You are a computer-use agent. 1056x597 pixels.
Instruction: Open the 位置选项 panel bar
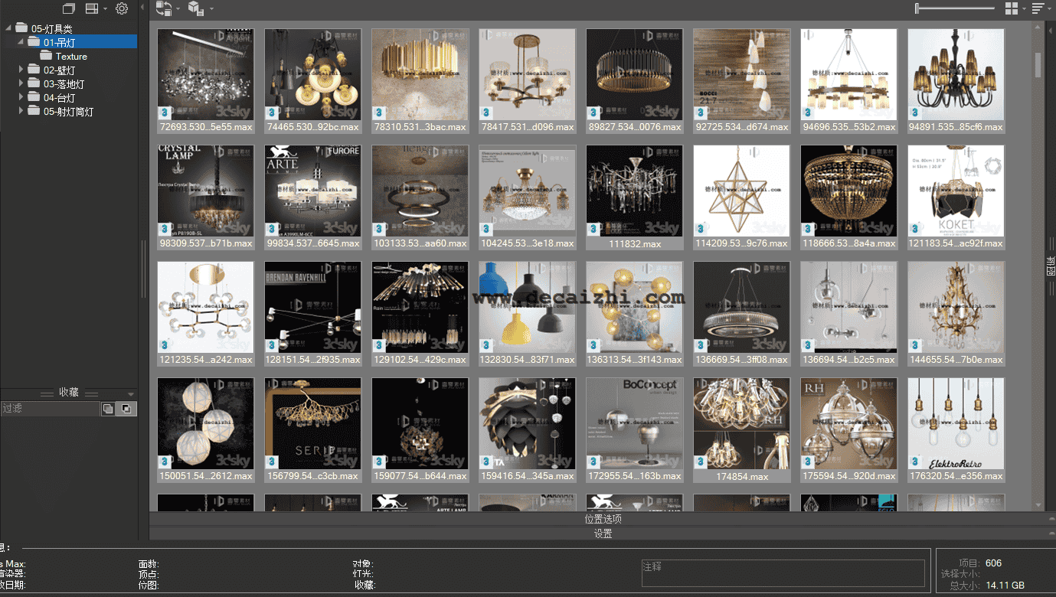pyautogui.click(x=603, y=518)
